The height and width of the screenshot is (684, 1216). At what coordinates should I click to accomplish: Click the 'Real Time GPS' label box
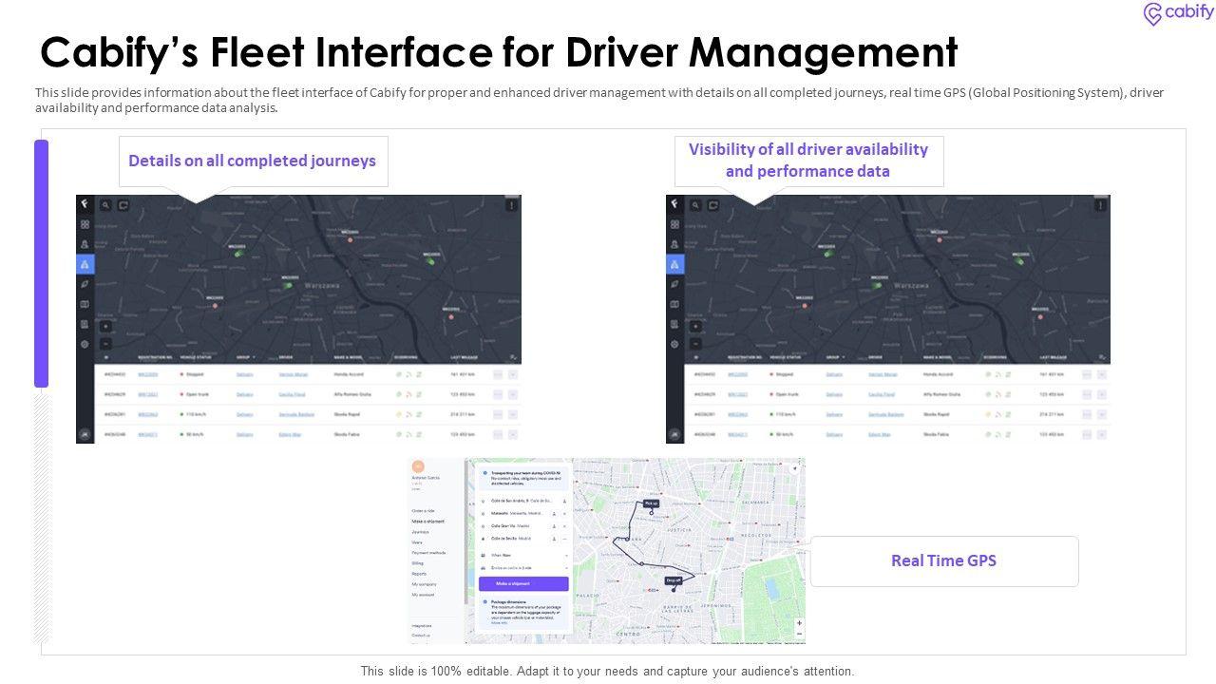pos(943,560)
